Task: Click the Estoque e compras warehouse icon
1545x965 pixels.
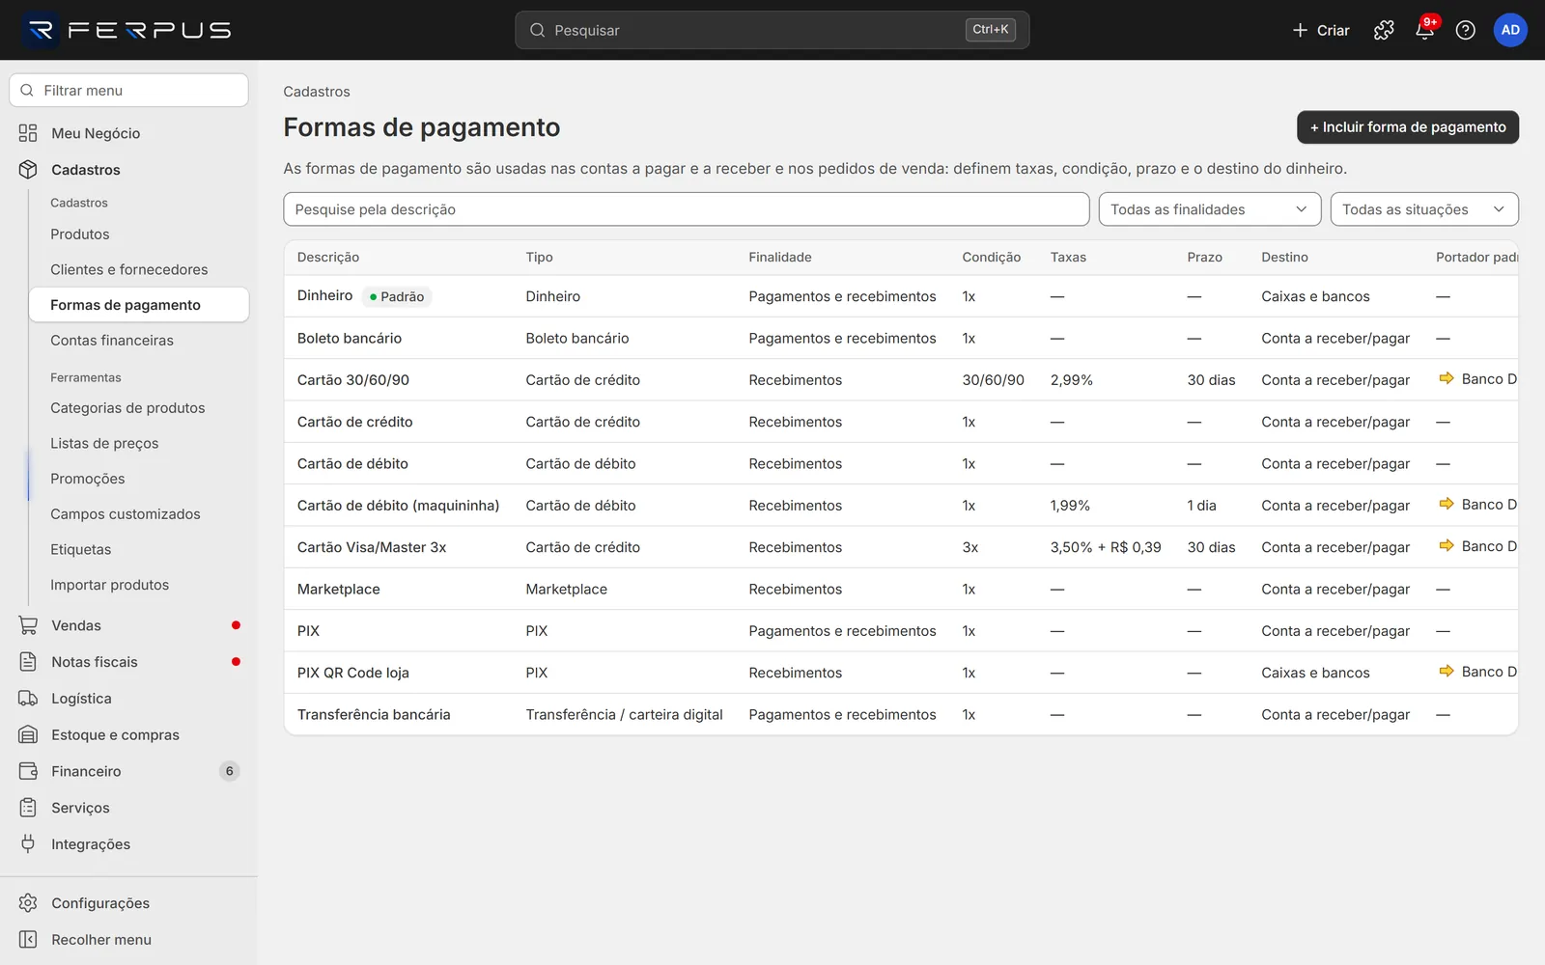Action: tap(28, 735)
